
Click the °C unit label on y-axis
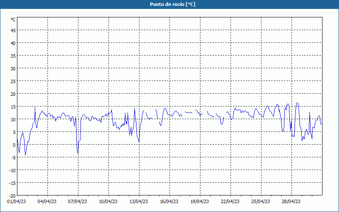[13, 20]
